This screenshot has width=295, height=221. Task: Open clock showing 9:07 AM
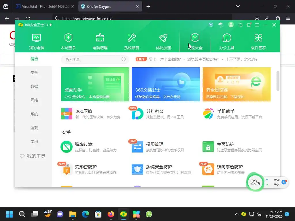click(x=274, y=214)
